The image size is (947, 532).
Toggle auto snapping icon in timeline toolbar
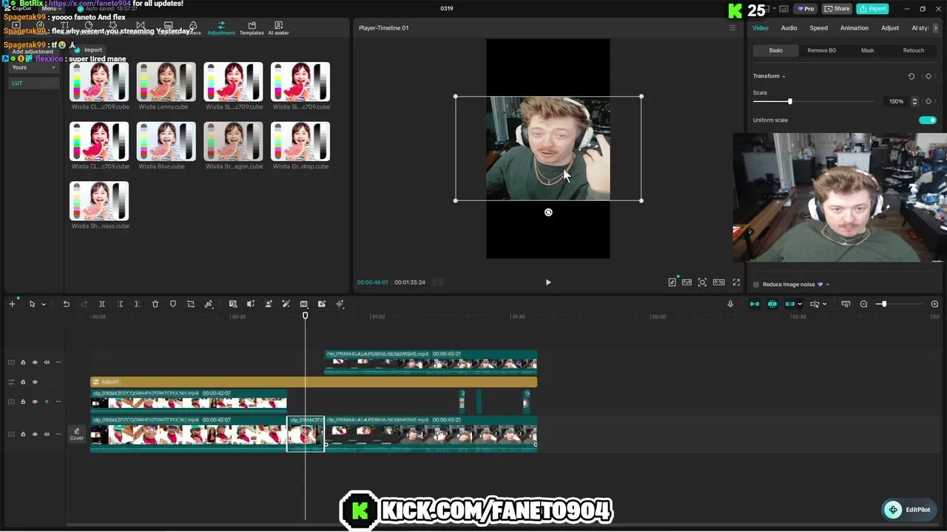(x=772, y=304)
